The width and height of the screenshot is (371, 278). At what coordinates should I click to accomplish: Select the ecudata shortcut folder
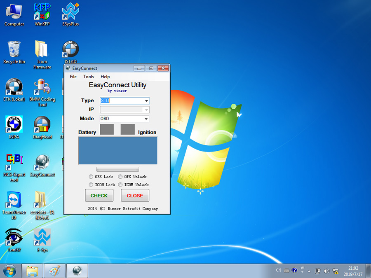click(42, 206)
